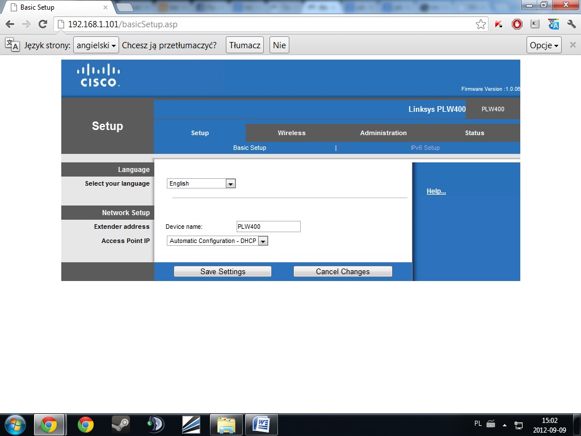Image resolution: width=581 pixels, height=436 pixels.
Task: Open the striped application icon in taskbar
Action: point(191,425)
